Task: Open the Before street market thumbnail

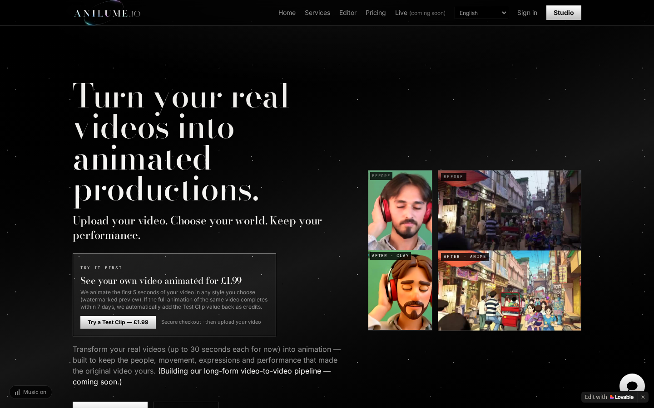Action: click(510, 210)
